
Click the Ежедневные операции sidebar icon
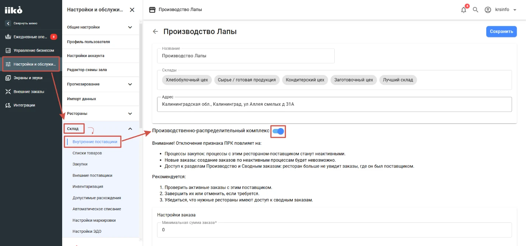8,37
